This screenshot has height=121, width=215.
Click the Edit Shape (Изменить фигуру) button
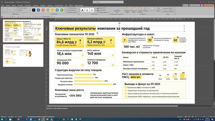click(x=22, y=8)
